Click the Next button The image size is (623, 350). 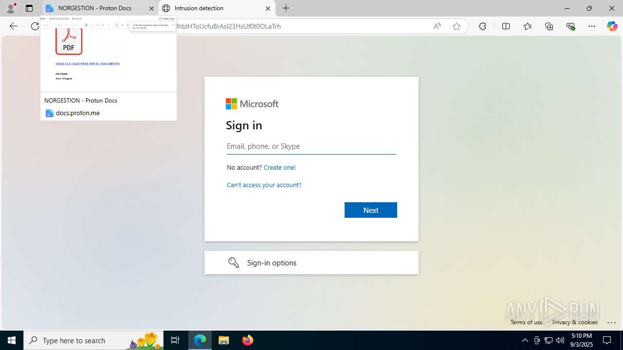pyautogui.click(x=371, y=210)
